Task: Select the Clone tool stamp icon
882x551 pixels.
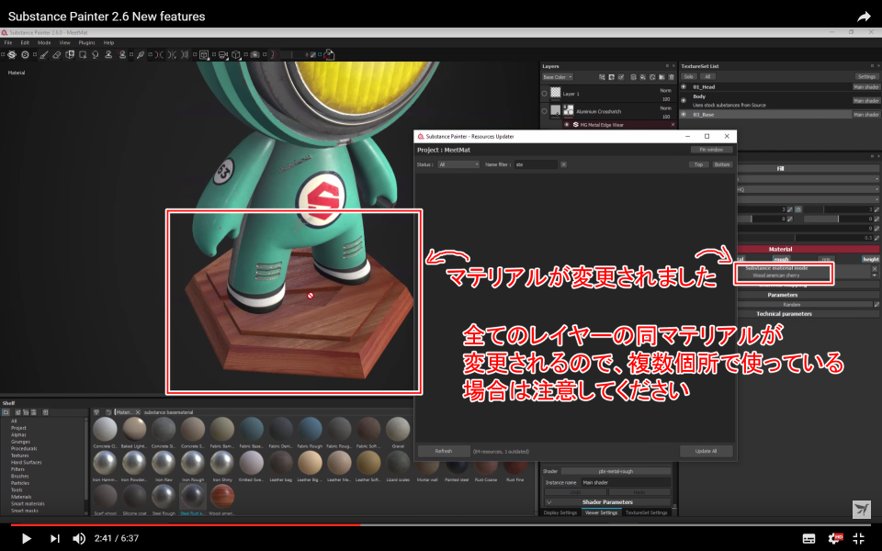Action: pos(108,54)
